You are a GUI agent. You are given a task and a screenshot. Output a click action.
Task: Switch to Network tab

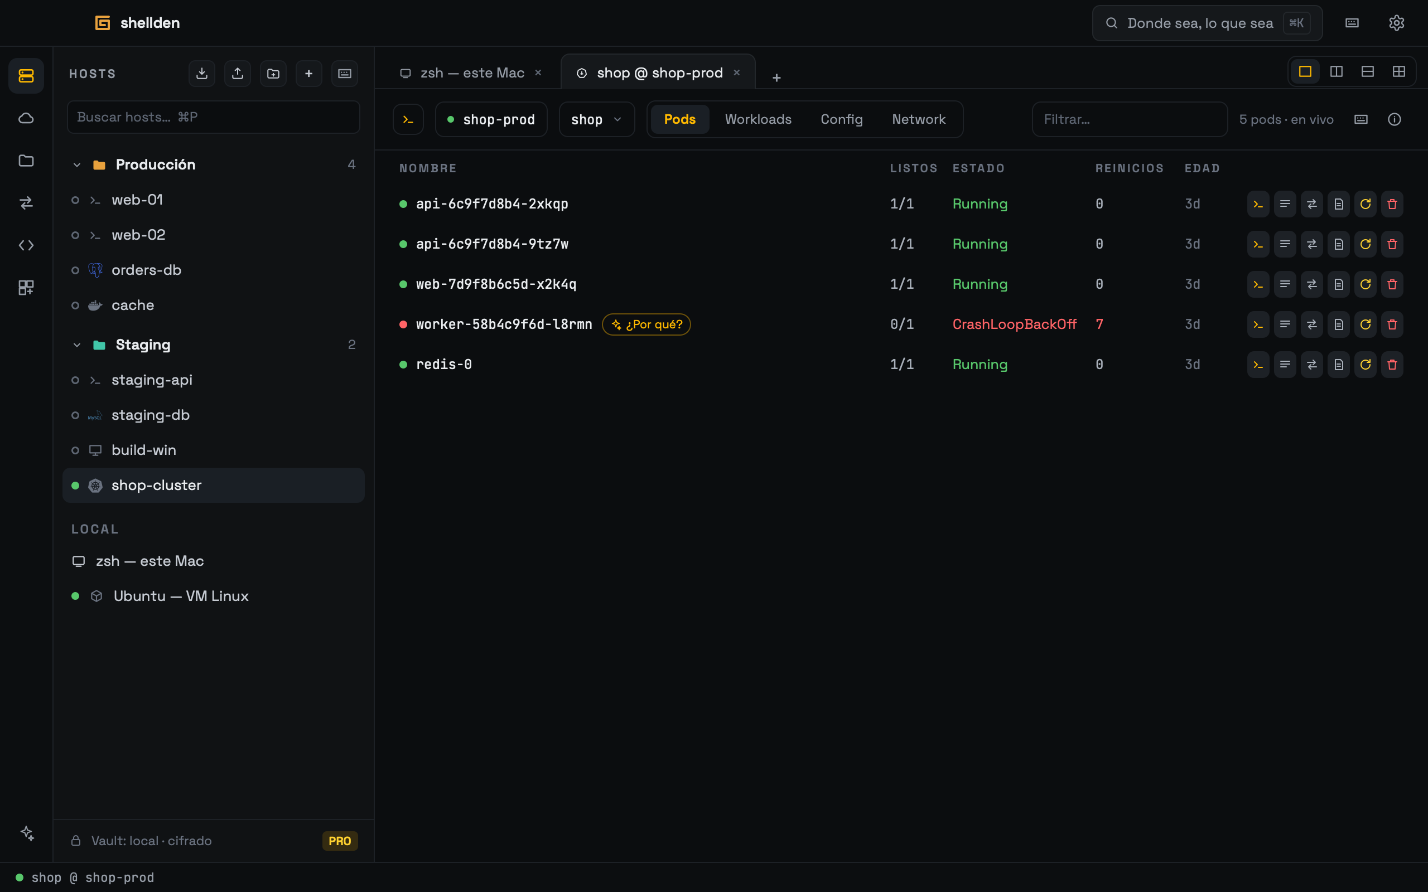coord(918,119)
